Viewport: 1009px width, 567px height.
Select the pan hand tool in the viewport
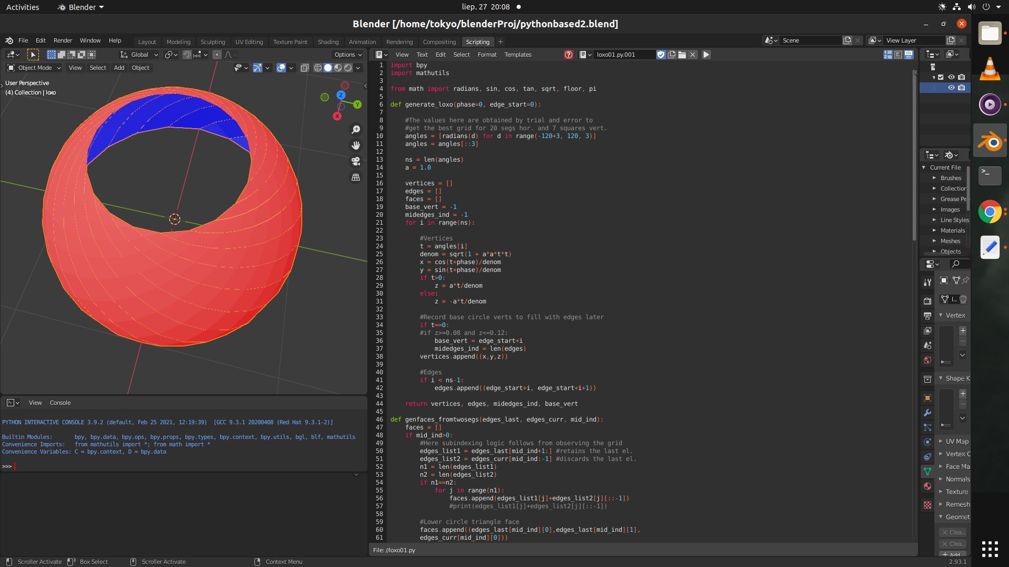(x=356, y=145)
